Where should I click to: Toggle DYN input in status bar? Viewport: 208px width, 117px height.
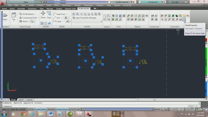point(71,109)
